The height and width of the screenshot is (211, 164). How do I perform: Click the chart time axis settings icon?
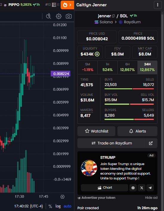click(62, 197)
